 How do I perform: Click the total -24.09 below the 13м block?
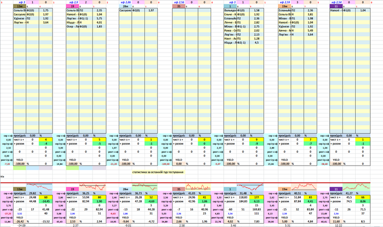(21, 225)
